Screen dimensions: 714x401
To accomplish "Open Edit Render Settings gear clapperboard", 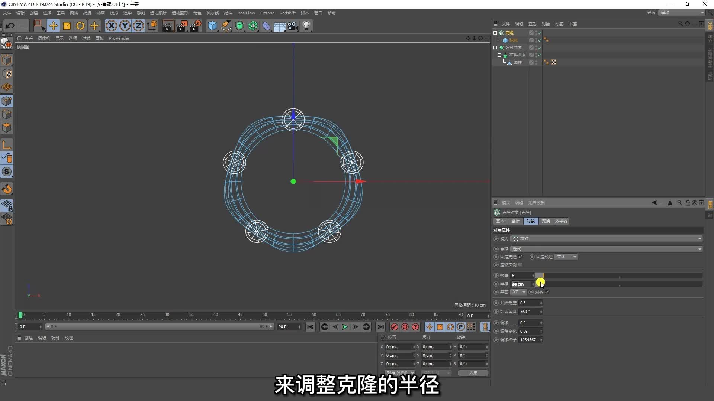I will click(x=195, y=26).
